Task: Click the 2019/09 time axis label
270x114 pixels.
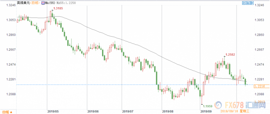Action: (206, 111)
